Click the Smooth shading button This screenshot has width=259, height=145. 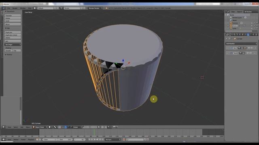pyautogui.click(x=8, y=50)
